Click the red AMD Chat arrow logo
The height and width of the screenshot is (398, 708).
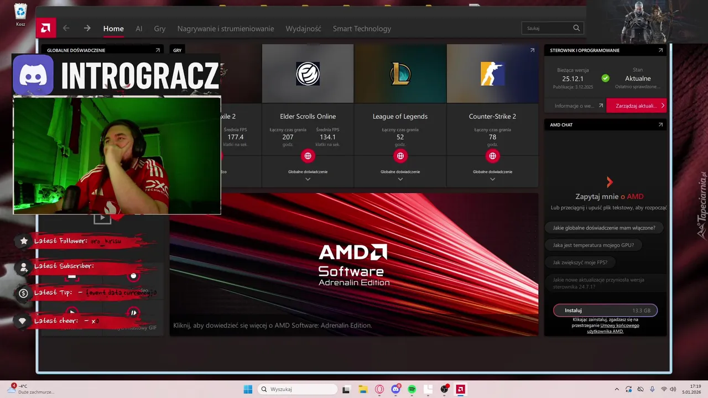click(x=610, y=182)
